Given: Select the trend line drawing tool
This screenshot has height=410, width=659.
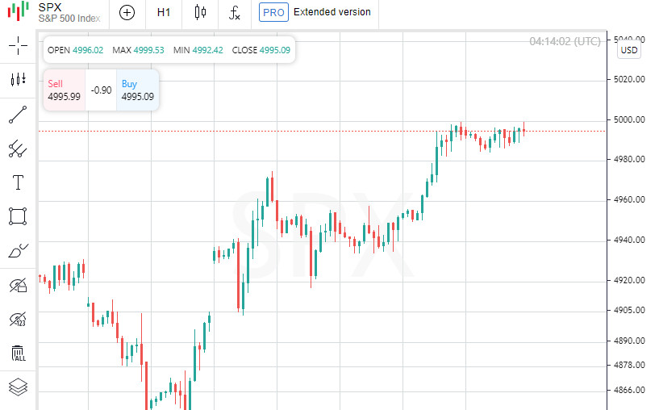Looking at the screenshot, I should (18, 114).
